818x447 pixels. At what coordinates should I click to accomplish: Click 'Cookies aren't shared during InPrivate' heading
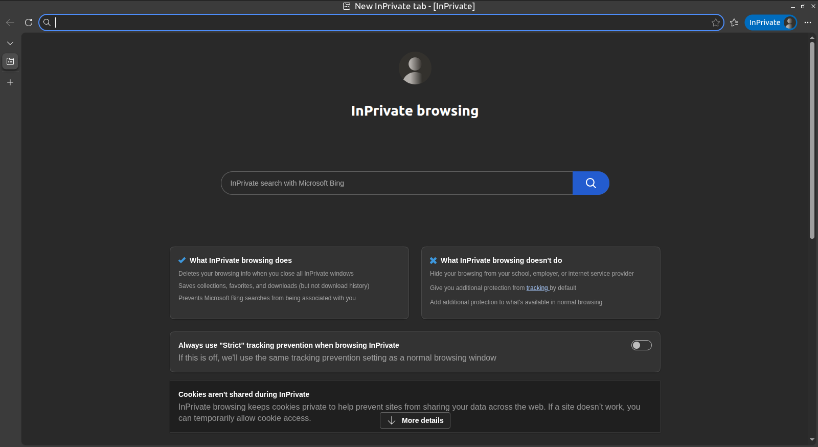pyautogui.click(x=244, y=394)
